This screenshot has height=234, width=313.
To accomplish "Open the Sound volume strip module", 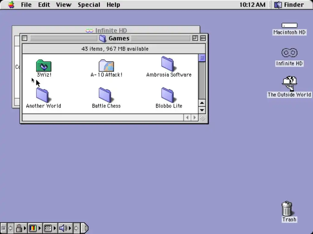I will pyautogui.click(x=65, y=228).
